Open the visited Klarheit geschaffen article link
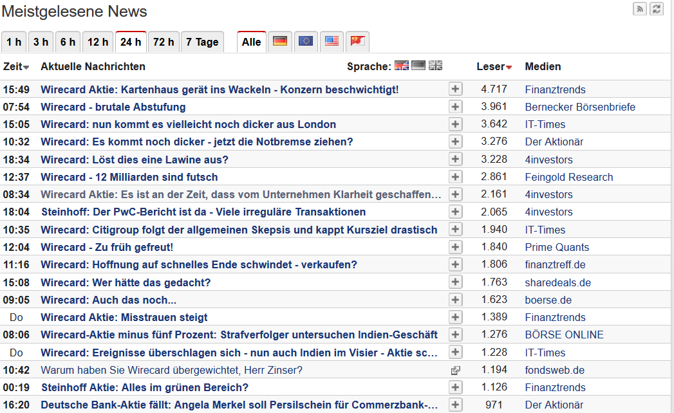 pos(241,195)
